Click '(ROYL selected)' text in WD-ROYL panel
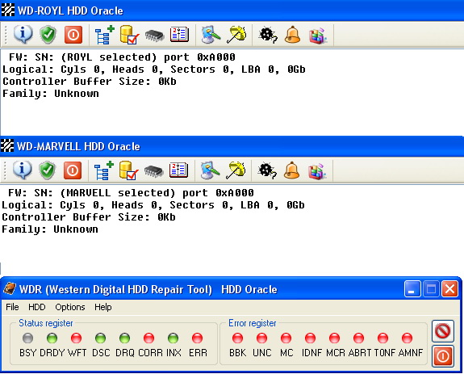Image resolution: width=464 pixels, height=374 pixels. pyautogui.click(x=109, y=57)
